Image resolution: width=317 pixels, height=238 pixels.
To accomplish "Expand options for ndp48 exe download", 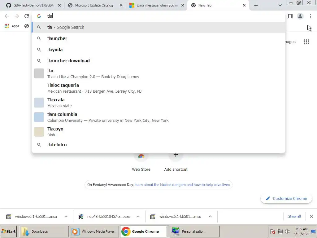I will 138,217.
